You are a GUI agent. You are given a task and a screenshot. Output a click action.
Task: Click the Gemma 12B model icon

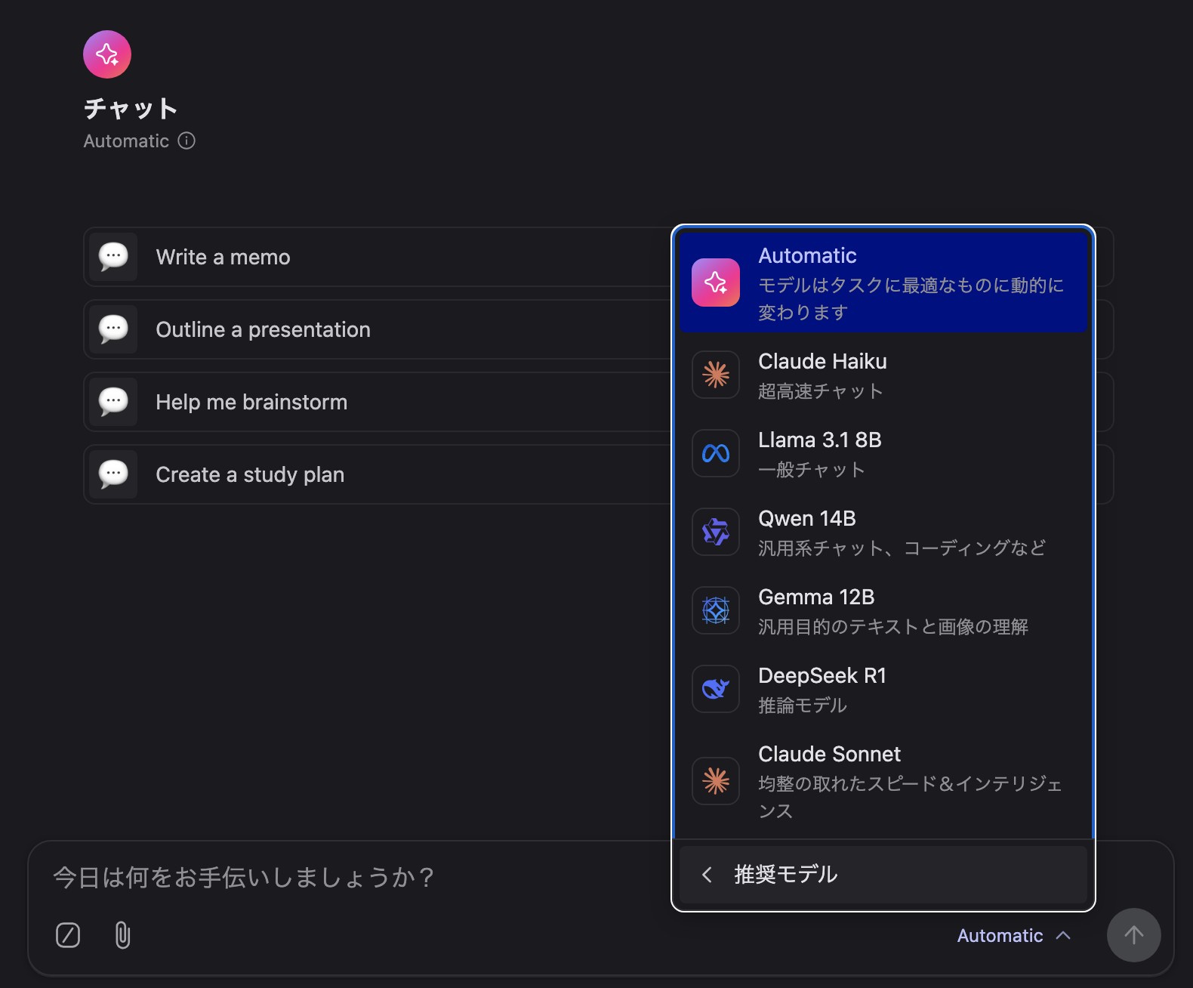(716, 610)
